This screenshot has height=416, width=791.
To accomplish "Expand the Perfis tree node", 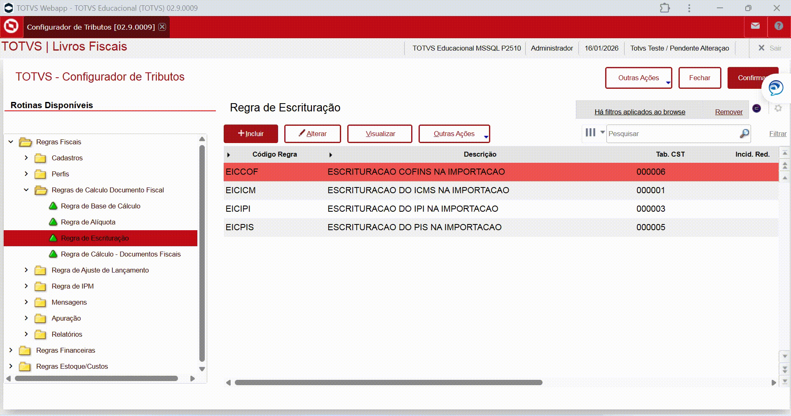I will pos(26,173).
